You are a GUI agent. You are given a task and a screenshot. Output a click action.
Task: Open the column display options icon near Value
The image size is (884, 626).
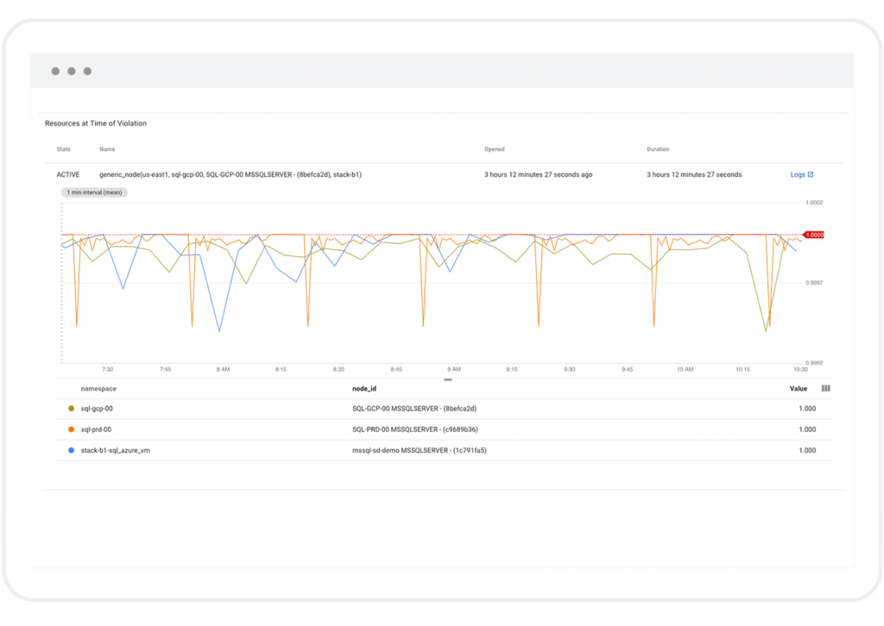pyautogui.click(x=826, y=388)
